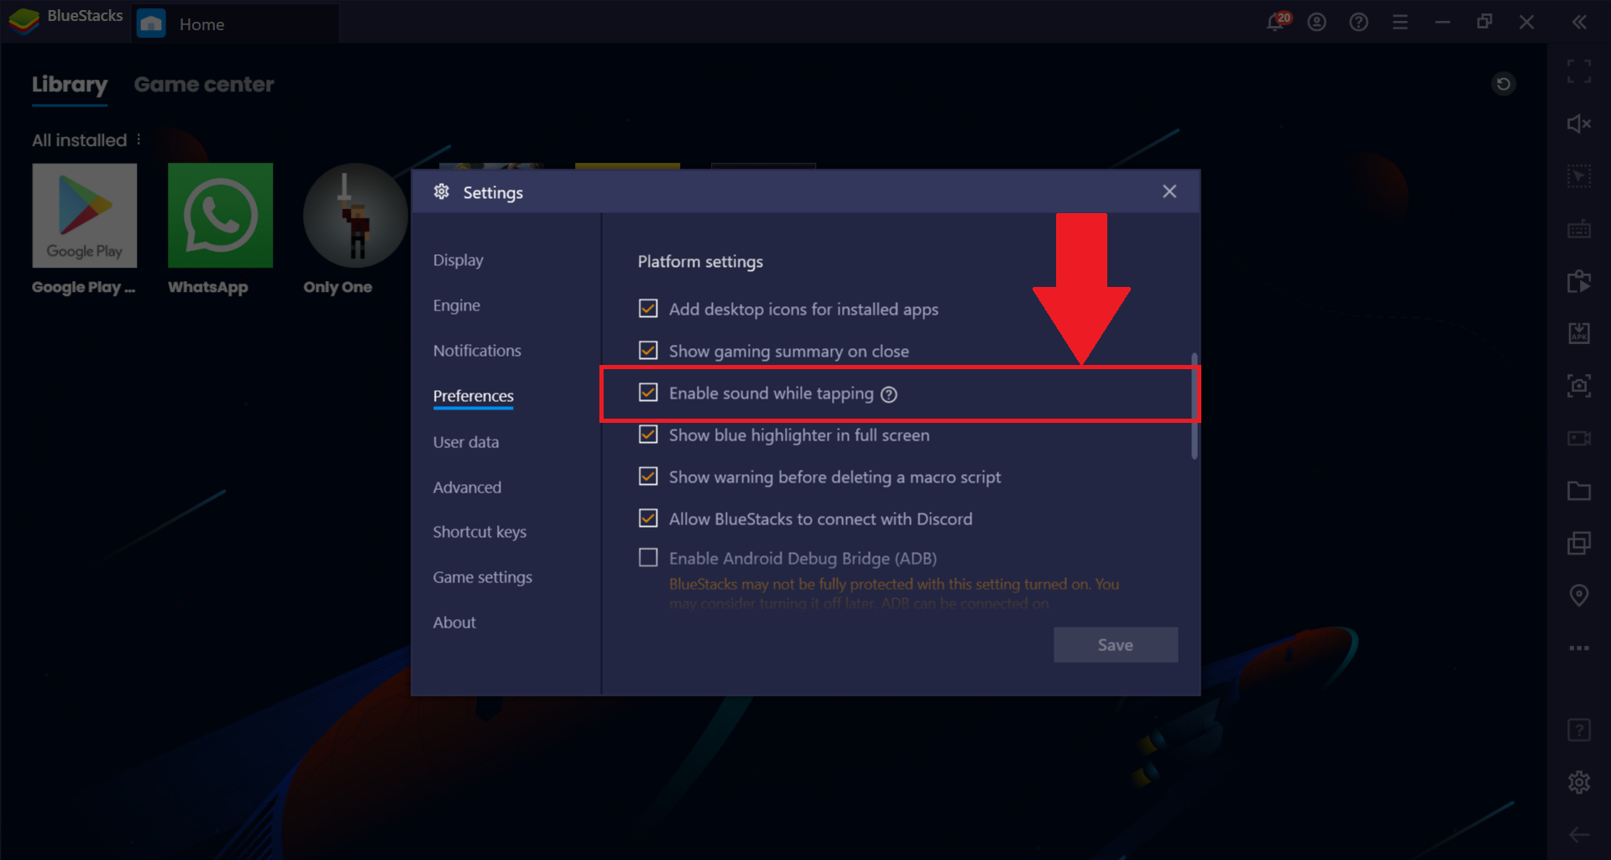Image resolution: width=1611 pixels, height=860 pixels.
Task: Set location using the pin icon
Action: (1579, 596)
